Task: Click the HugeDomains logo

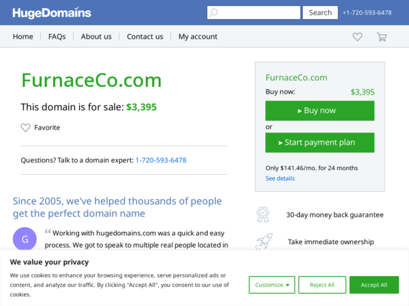Action: pos(52,13)
